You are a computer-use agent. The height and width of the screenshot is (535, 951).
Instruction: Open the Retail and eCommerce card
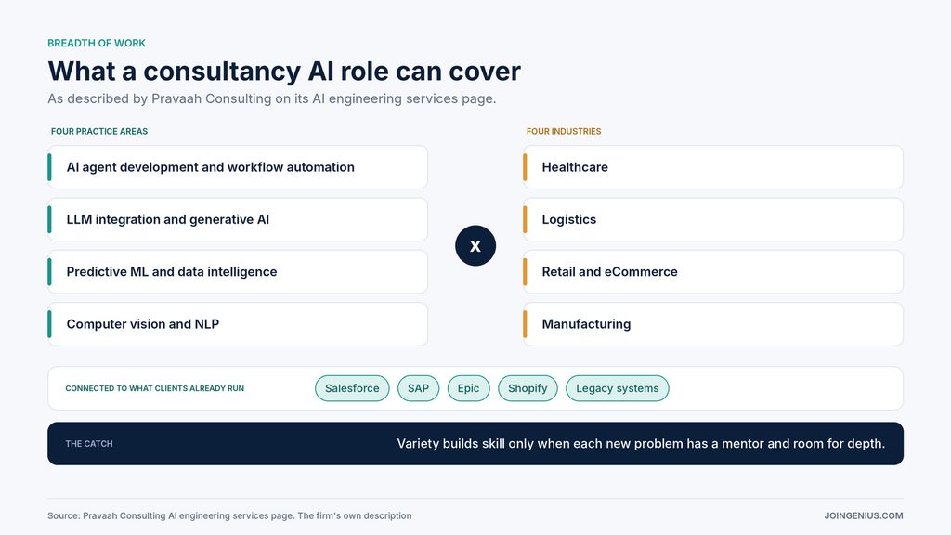pos(713,272)
